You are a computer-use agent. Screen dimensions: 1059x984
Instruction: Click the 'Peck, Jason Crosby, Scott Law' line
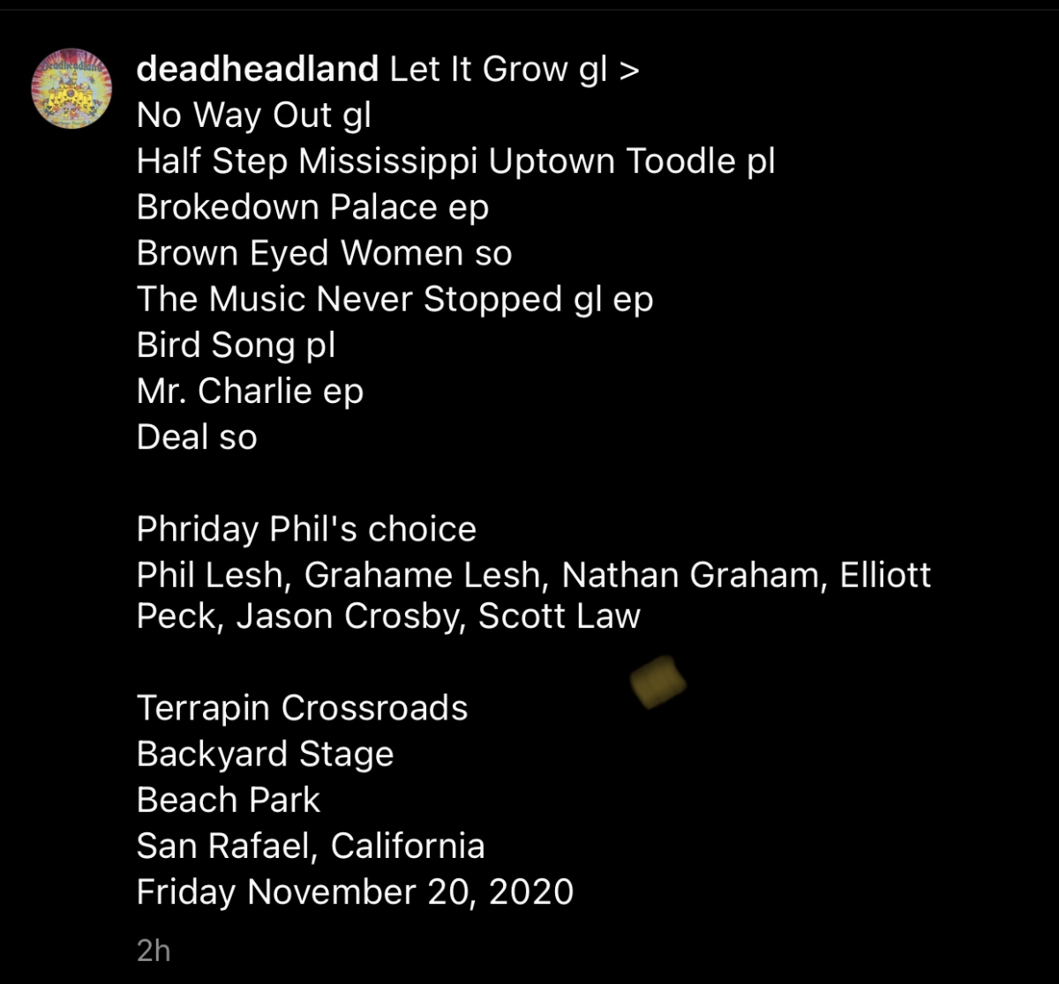pos(388,616)
